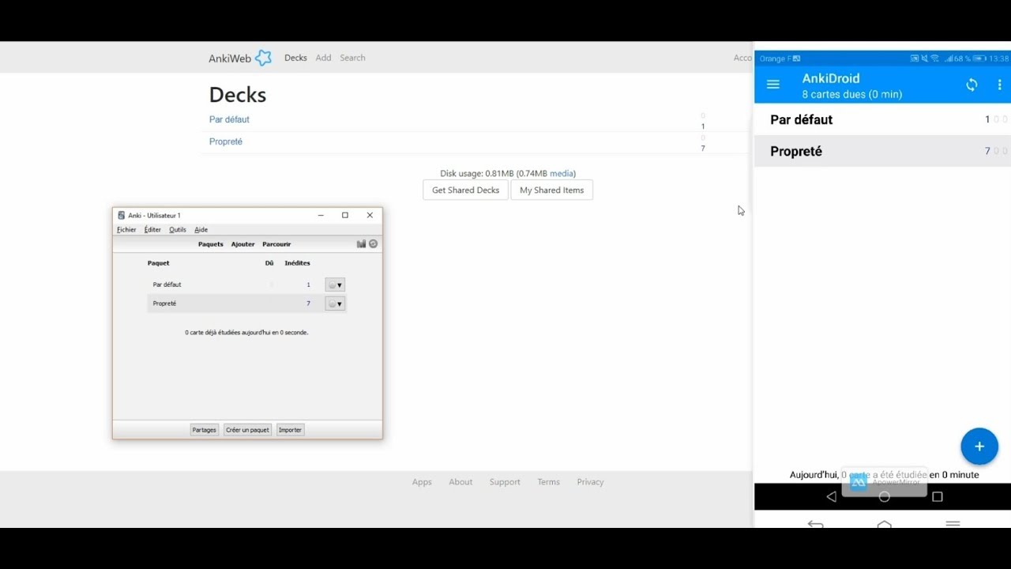Click the AnkiWeb brand text
Screen dimensions: 1011x569
pyautogui.click(x=230, y=58)
